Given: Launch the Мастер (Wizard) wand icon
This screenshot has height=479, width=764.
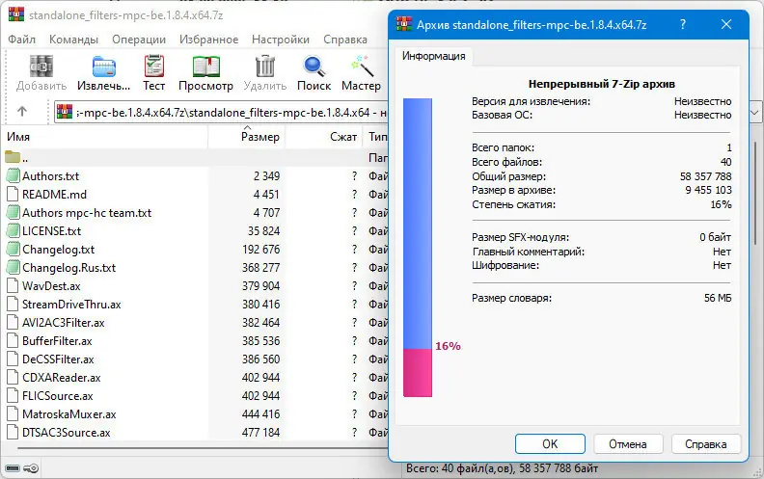Looking at the screenshot, I should point(362,67).
